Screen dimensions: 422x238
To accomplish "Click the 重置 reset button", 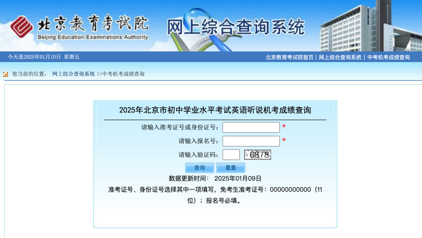I will (x=230, y=167).
